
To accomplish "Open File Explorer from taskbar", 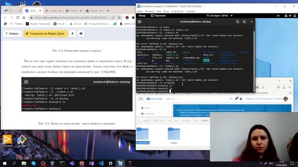I will [24, 163].
